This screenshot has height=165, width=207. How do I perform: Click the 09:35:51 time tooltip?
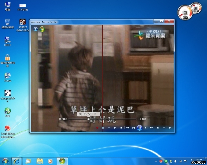(x=88, y=114)
